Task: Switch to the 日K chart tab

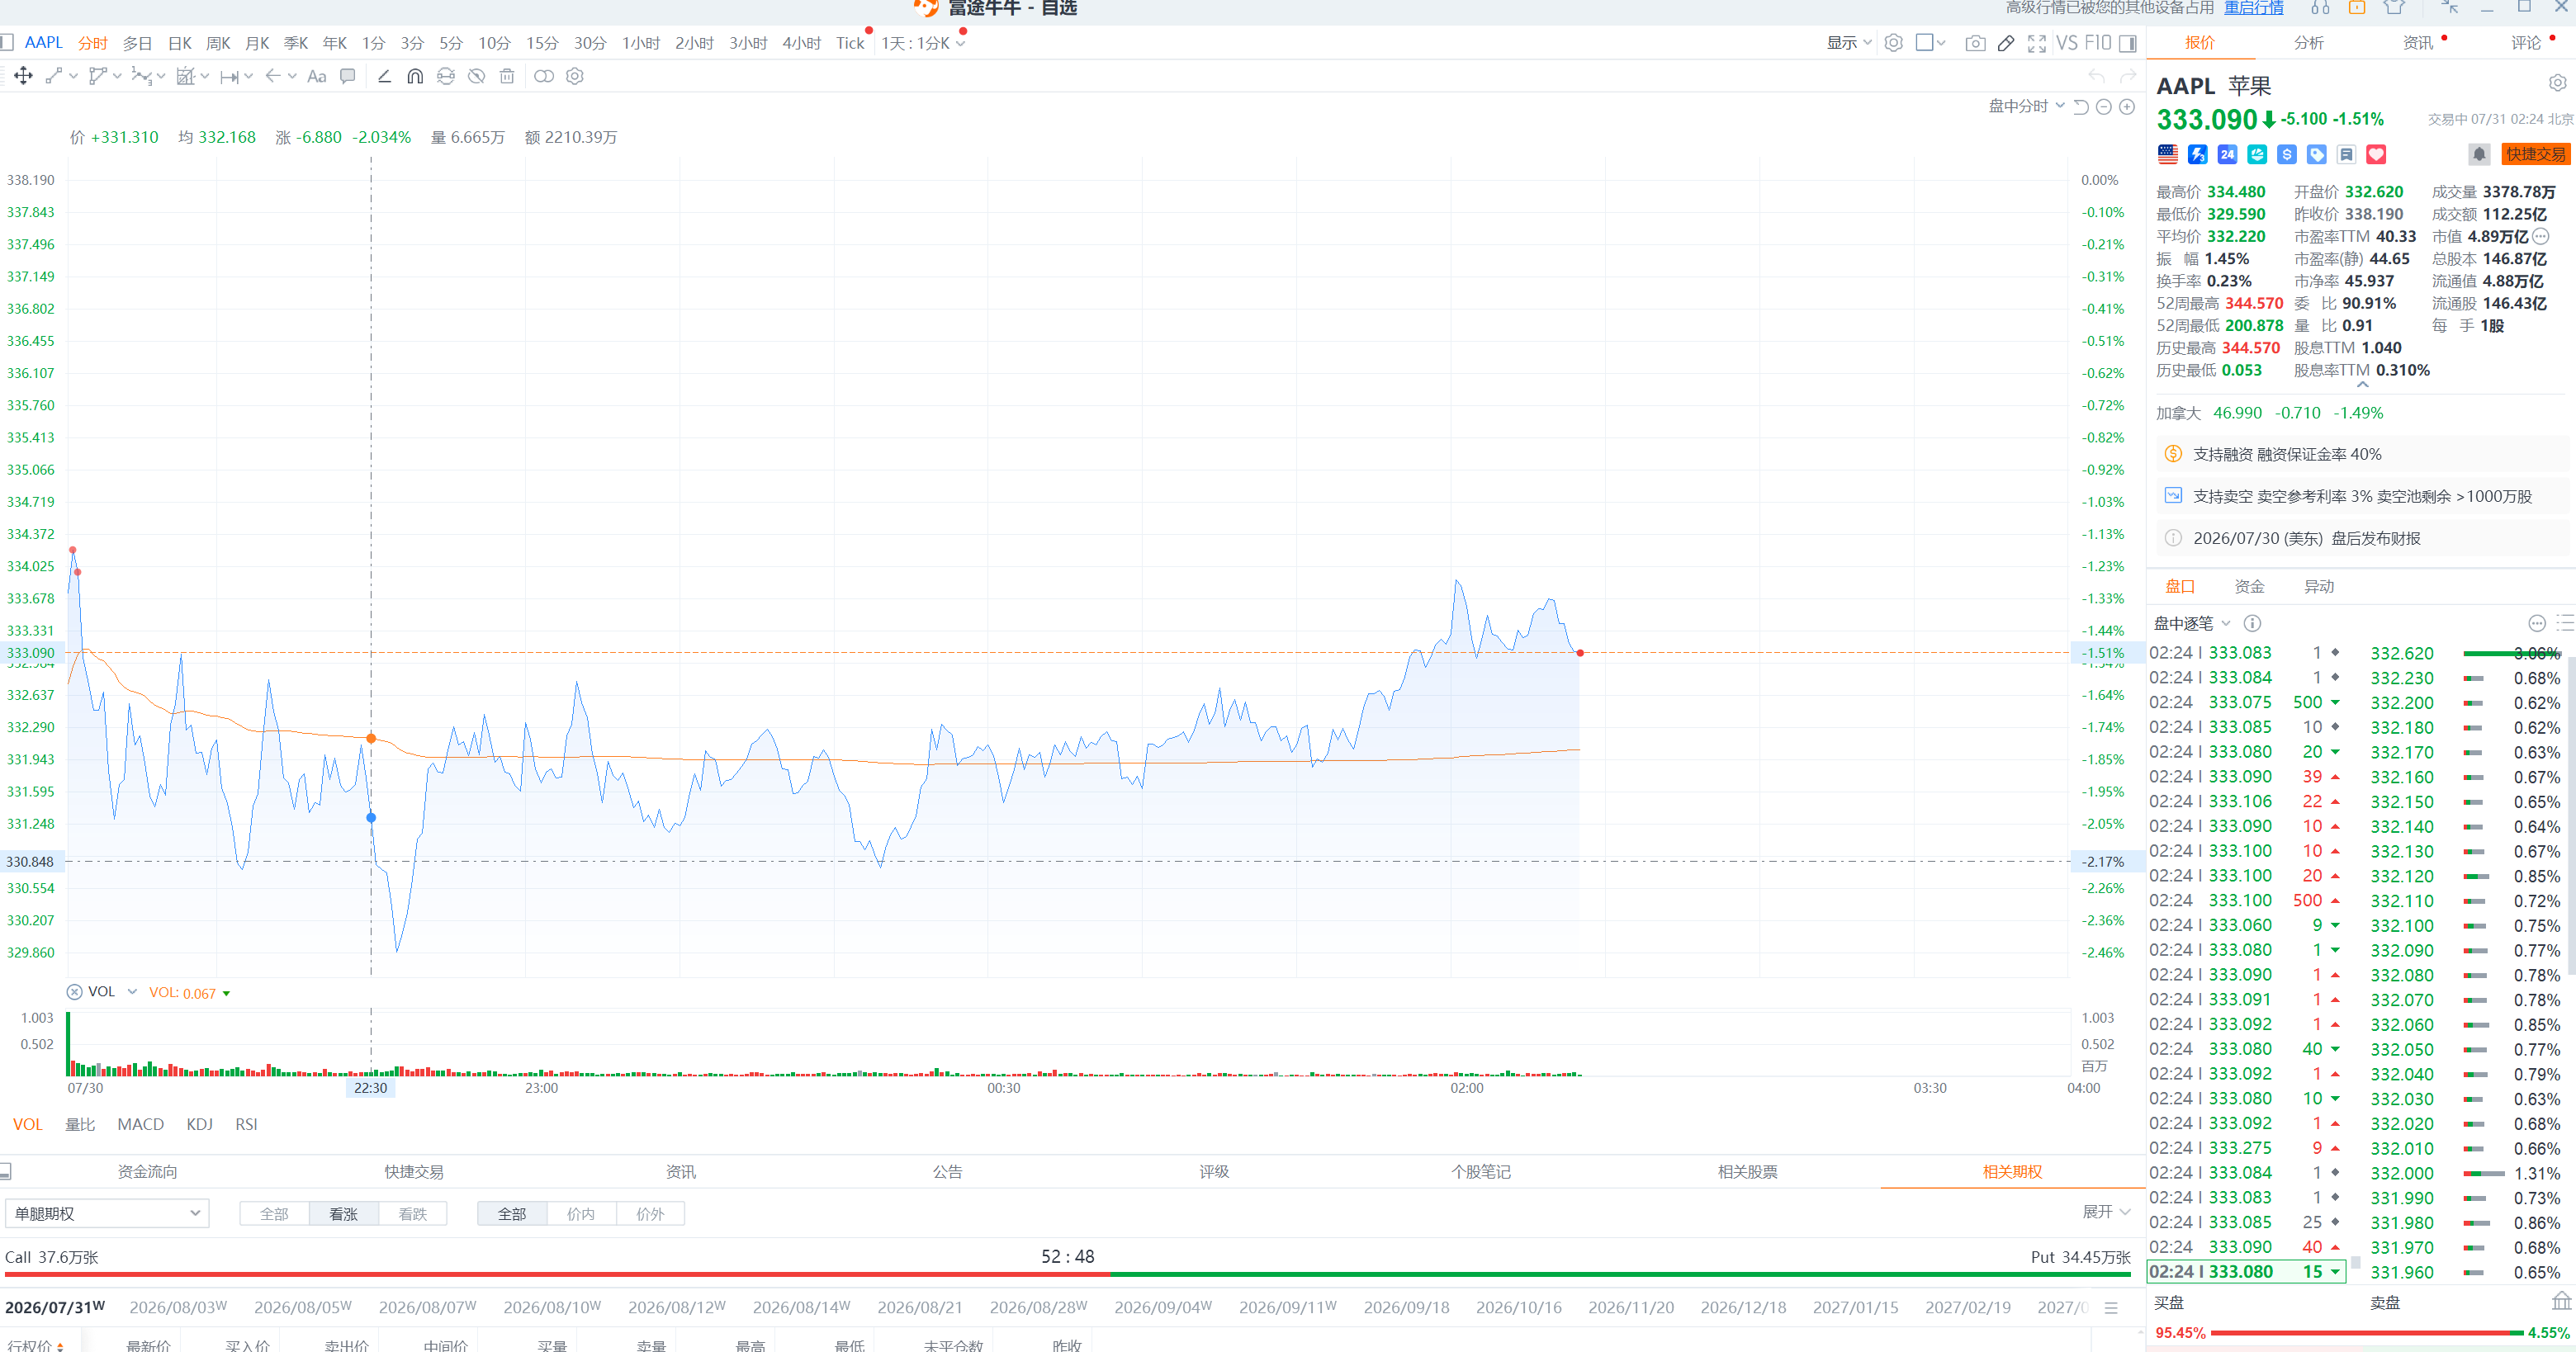Action: tap(180, 43)
